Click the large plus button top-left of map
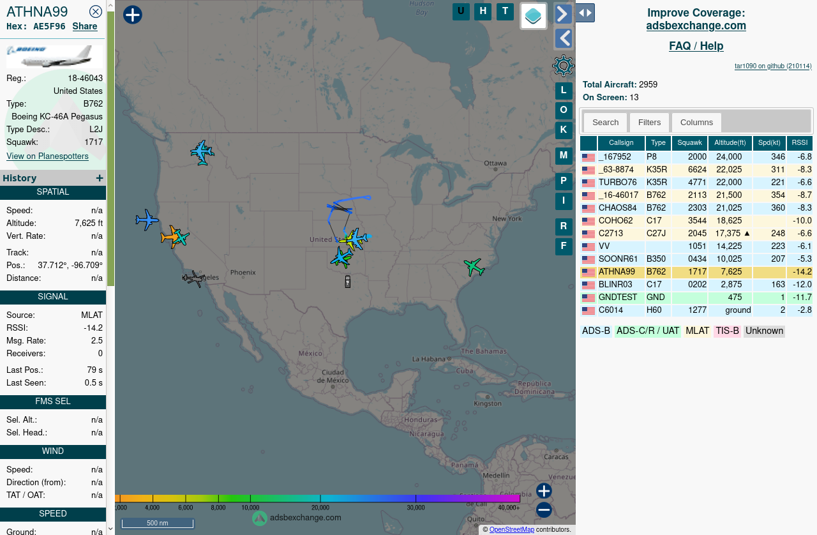Image resolution: width=817 pixels, height=535 pixels. point(132,15)
